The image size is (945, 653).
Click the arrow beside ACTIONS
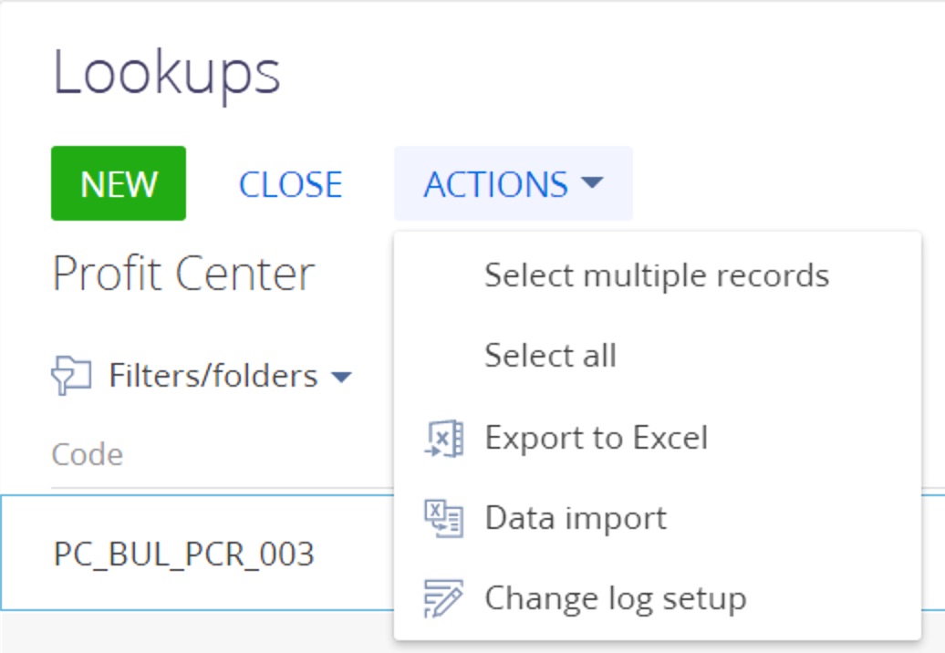click(592, 182)
